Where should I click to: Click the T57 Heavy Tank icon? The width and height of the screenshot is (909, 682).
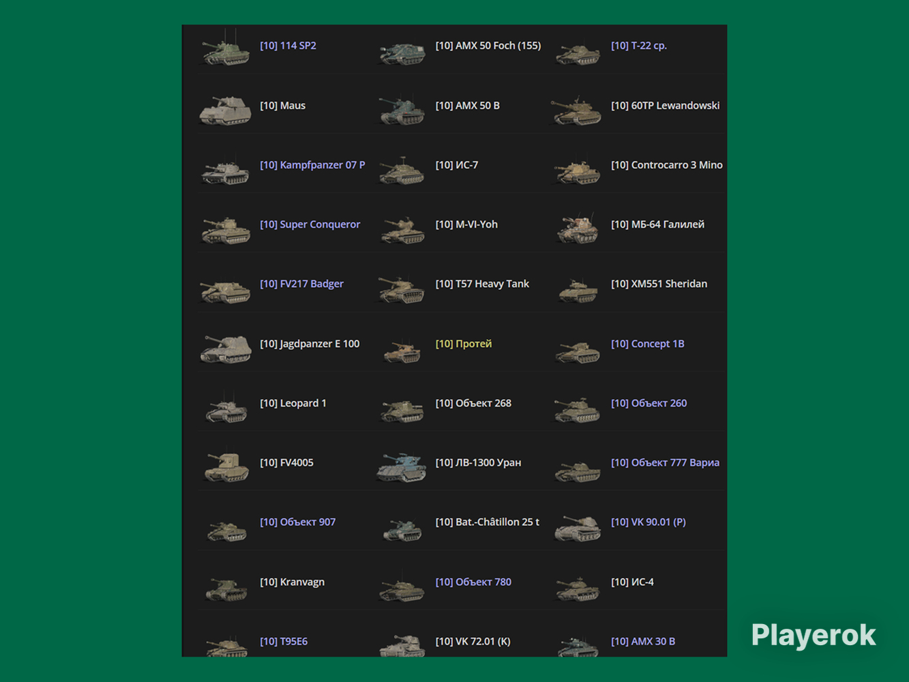coord(402,289)
